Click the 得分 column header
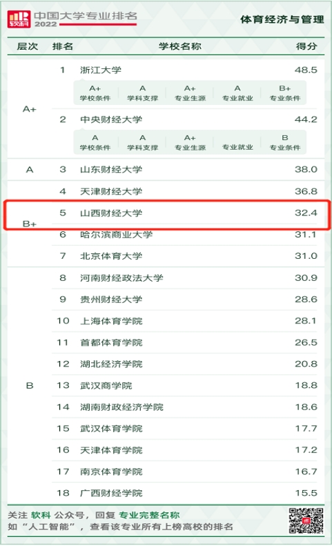 pyautogui.click(x=306, y=46)
